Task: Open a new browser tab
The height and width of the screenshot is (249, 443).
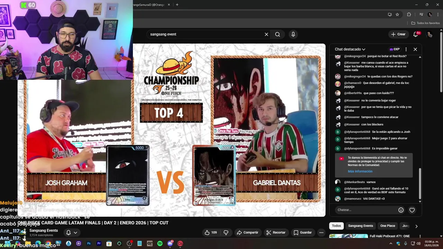Action: pyautogui.click(x=177, y=4)
